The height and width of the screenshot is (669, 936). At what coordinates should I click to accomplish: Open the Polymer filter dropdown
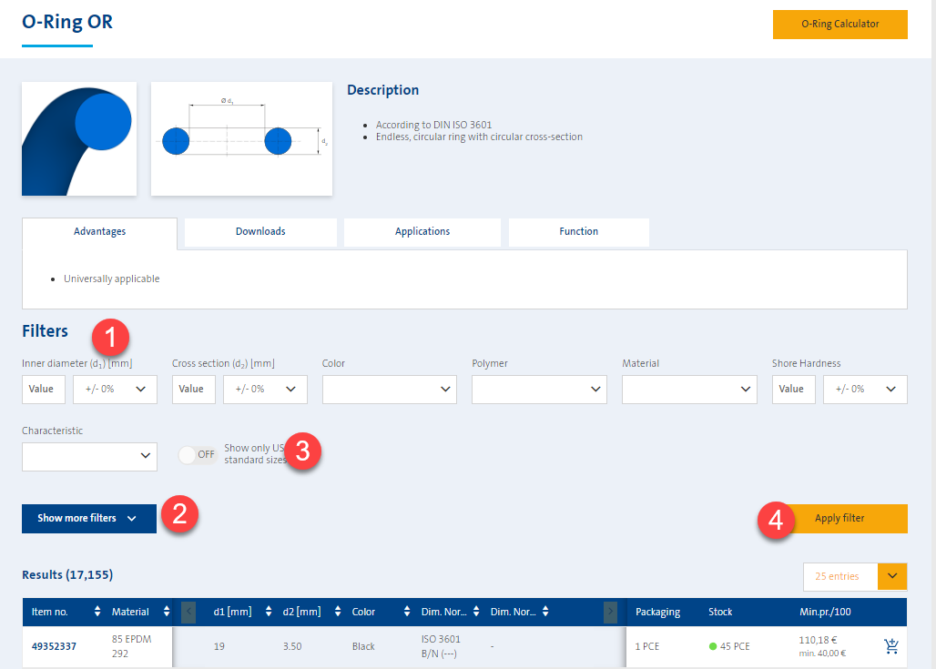coord(538,389)
